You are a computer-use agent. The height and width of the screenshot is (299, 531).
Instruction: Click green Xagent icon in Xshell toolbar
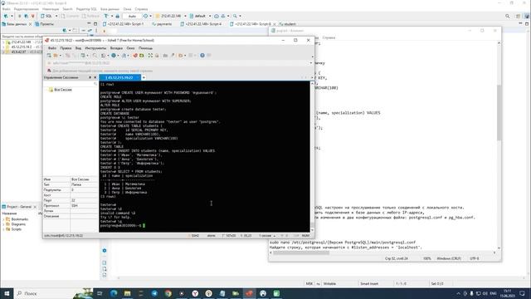pos(142,56)
